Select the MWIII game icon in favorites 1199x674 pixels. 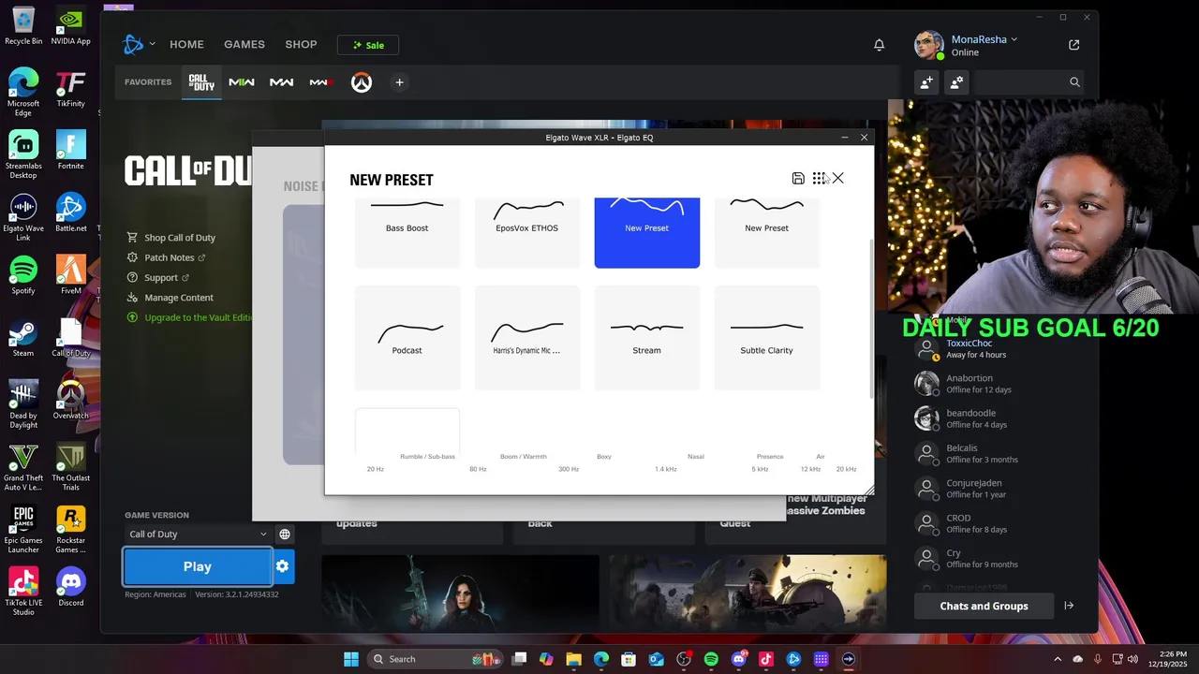pyautogui.click(x=321, y=82)
